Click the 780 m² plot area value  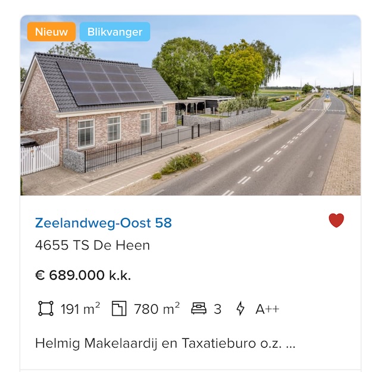click(x=157, y=309)
